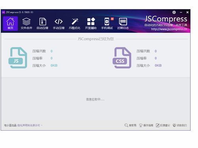Open the 开发辅助 developer assist icon
The width and height of the screenshot is (198, 148).
tap(91, 24)
